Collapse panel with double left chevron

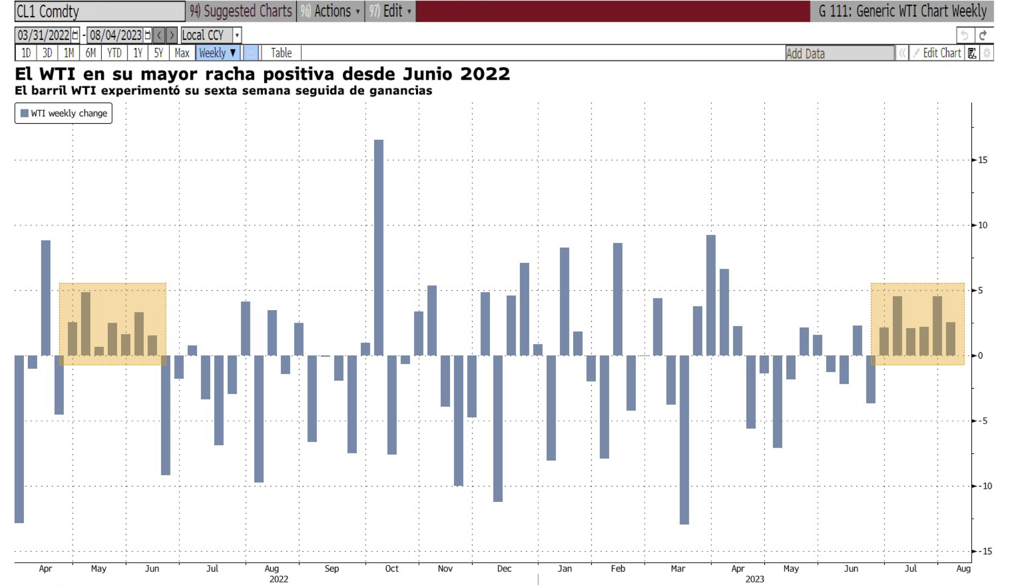click(902, 53)
